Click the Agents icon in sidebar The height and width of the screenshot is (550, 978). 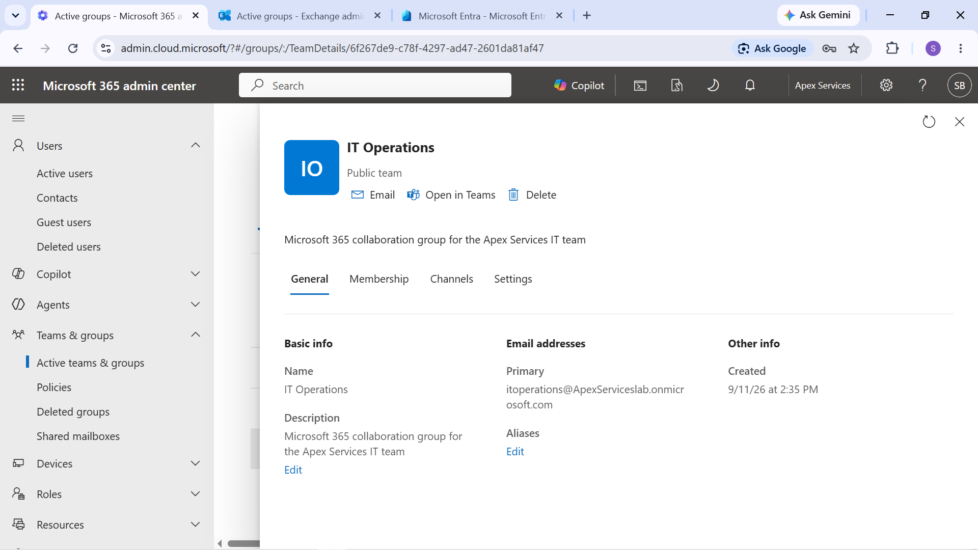pos(18,305)
